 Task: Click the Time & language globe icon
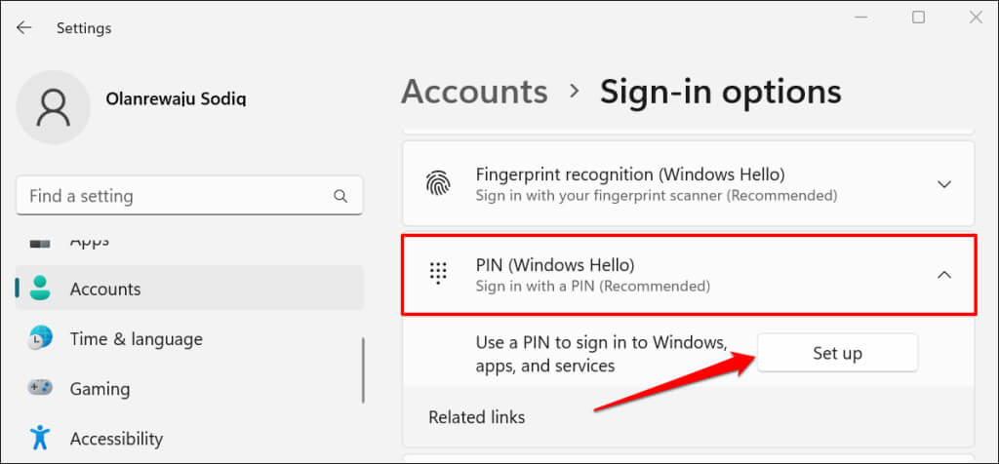[41, 339]
